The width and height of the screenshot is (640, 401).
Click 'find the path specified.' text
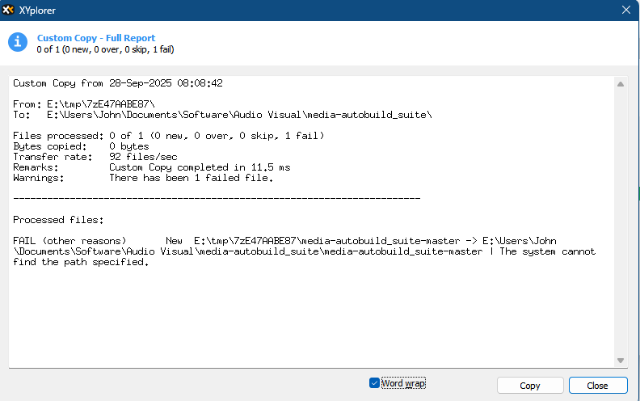pos(81,262)
